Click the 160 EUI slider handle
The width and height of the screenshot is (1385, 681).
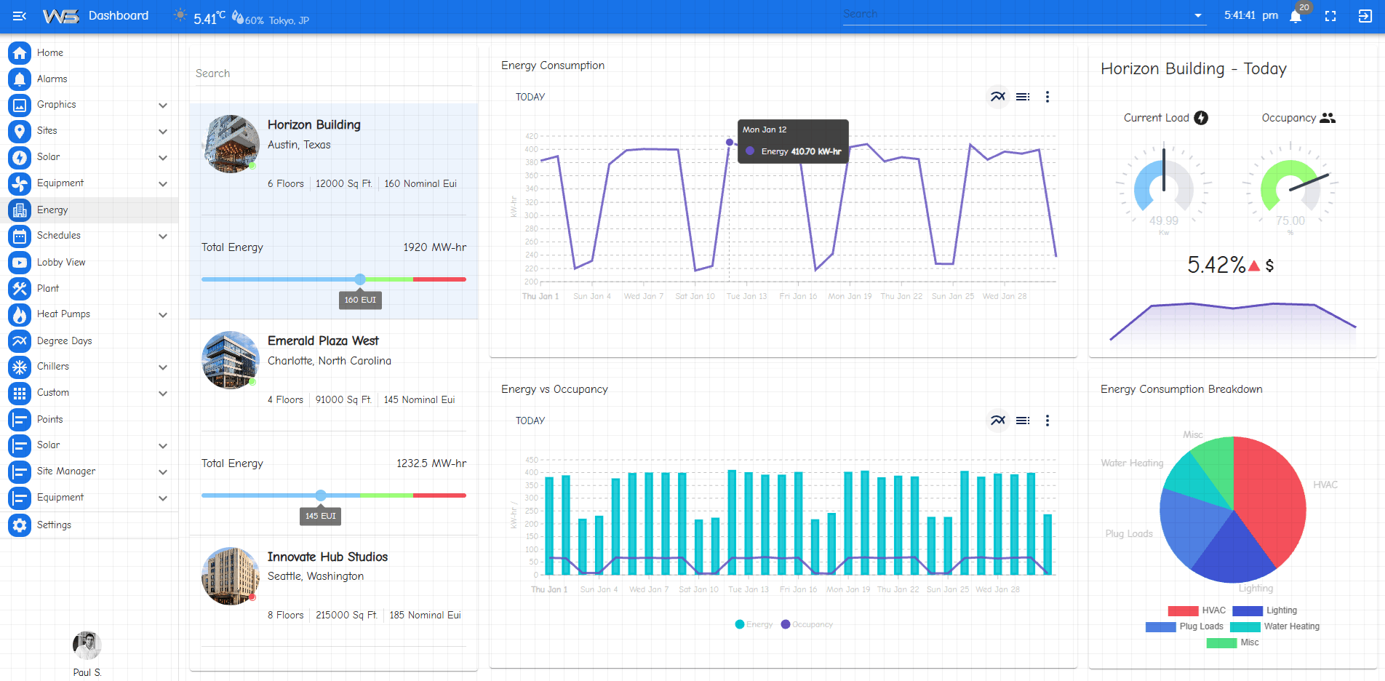[x=360, y=279]
